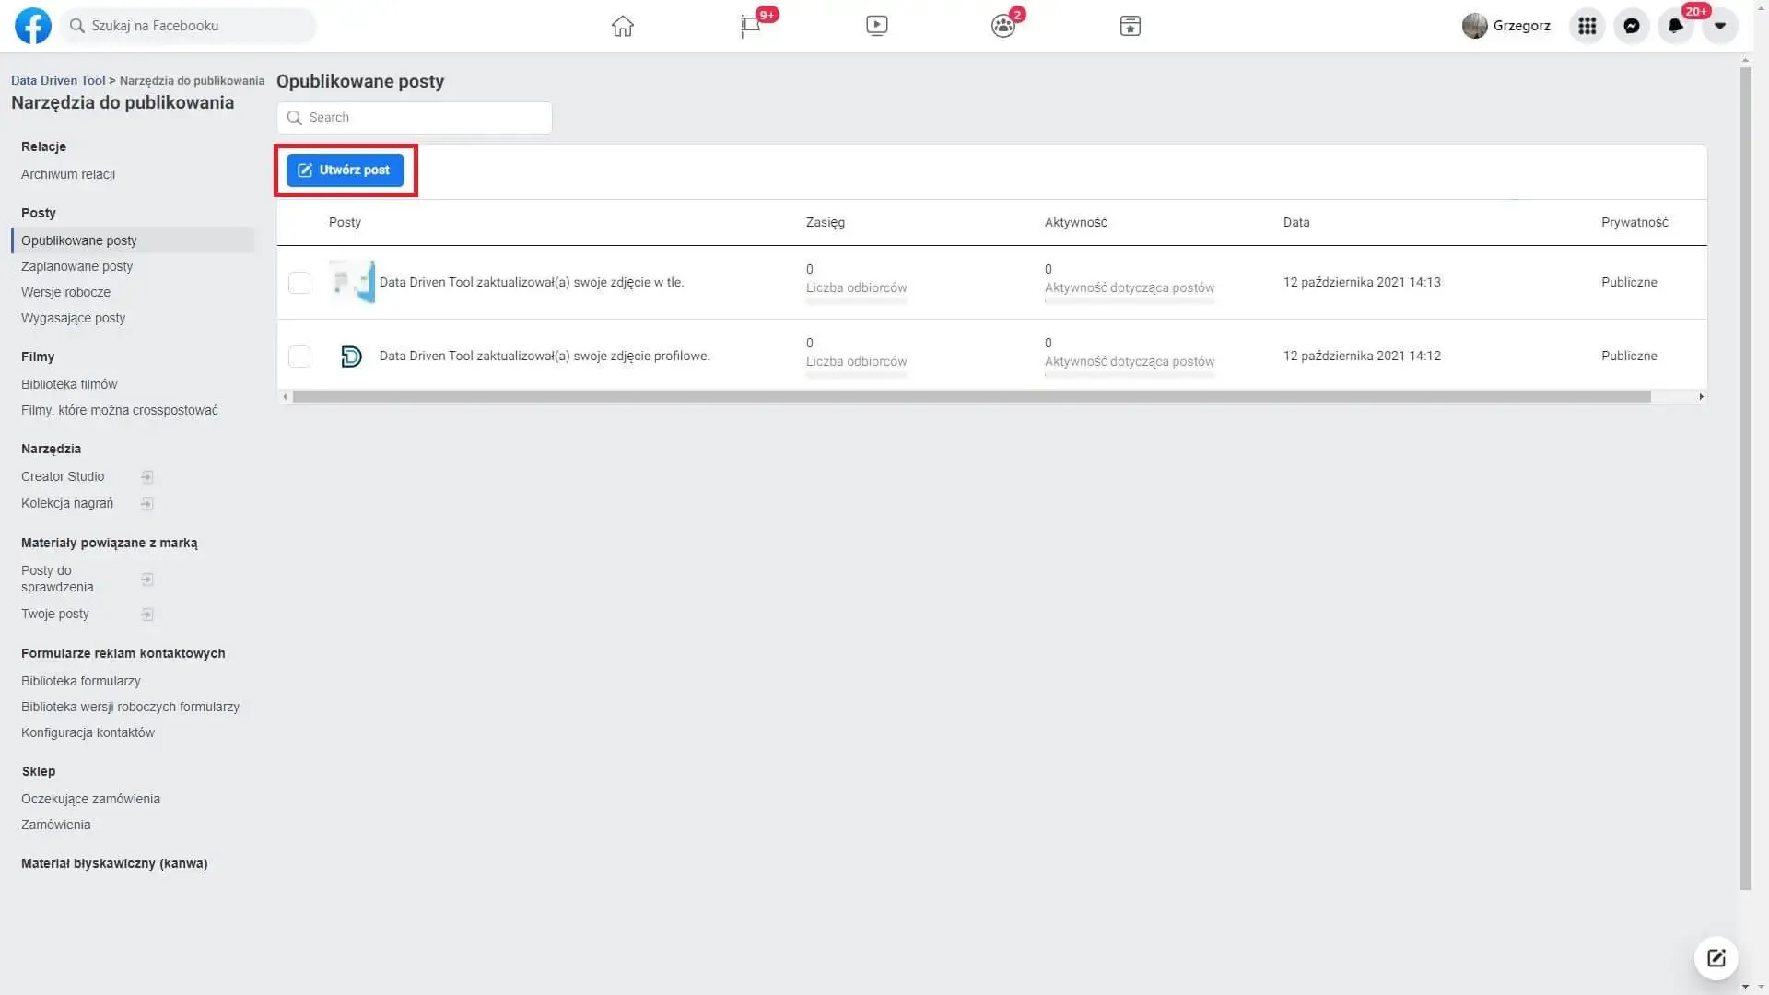Open the Pages flag icon

tap(751, 26)
